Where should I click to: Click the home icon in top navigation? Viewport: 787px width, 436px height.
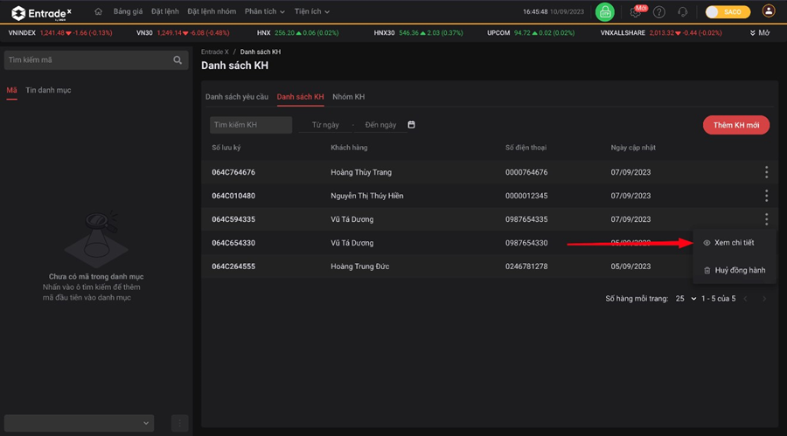coord(98,11)
